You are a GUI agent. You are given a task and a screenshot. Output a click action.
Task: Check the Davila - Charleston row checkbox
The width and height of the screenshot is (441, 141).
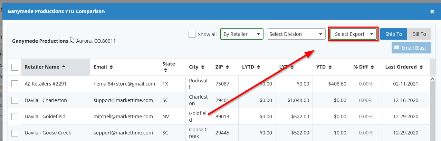point(15,100)
